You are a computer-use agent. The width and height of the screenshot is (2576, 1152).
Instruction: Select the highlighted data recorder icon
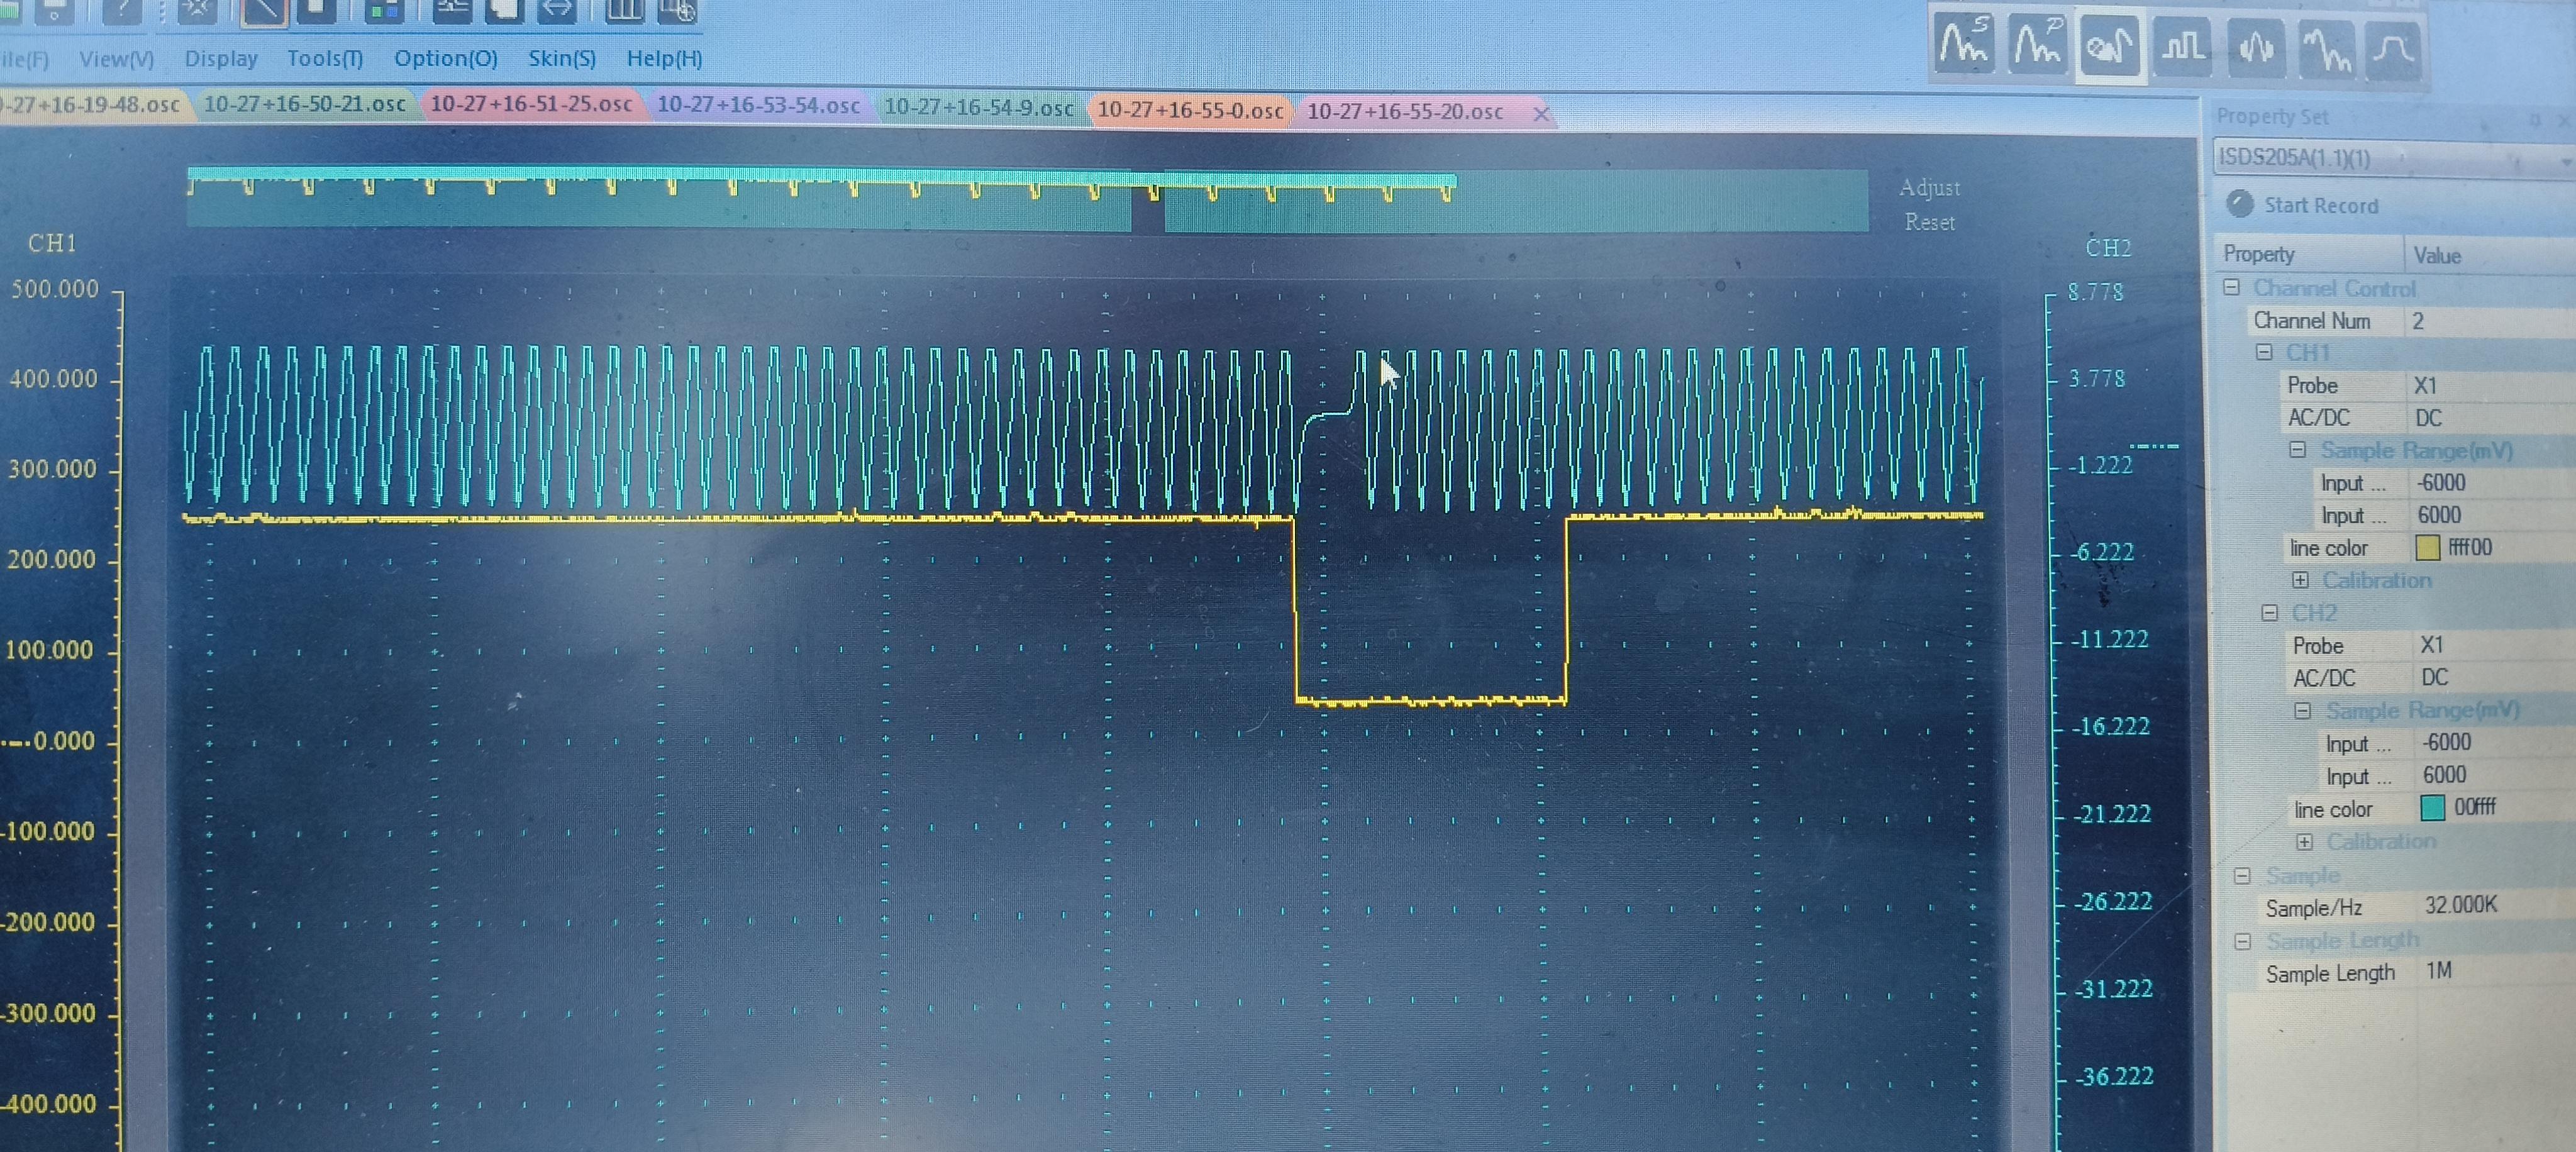click(x=2109, y=45)
